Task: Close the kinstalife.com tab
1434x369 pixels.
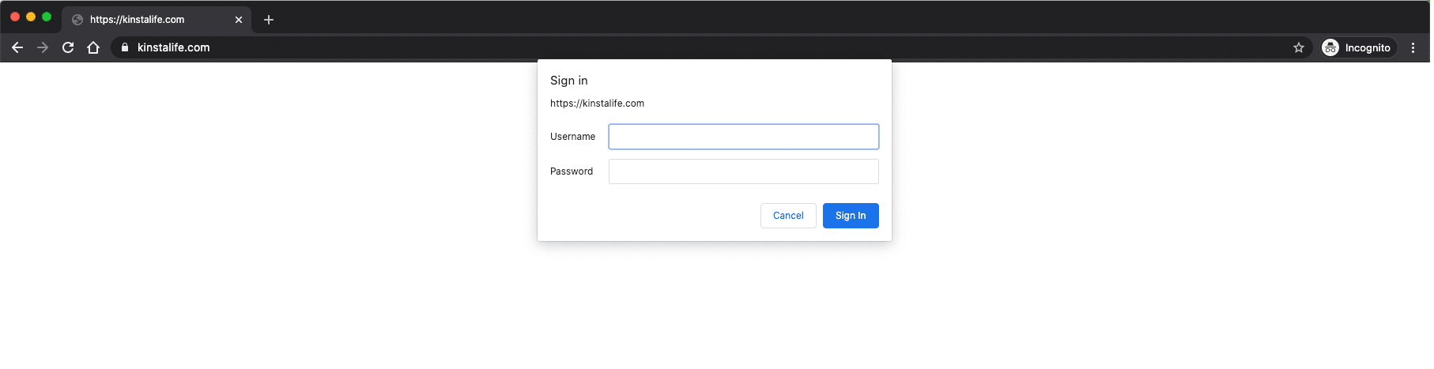Action: tap(239, 20)
